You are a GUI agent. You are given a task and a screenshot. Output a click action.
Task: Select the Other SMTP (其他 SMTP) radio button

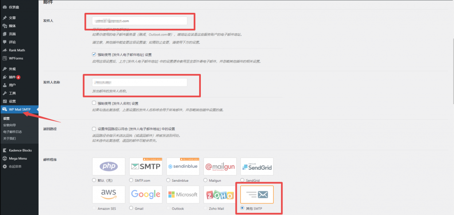(x=243, y=208)
